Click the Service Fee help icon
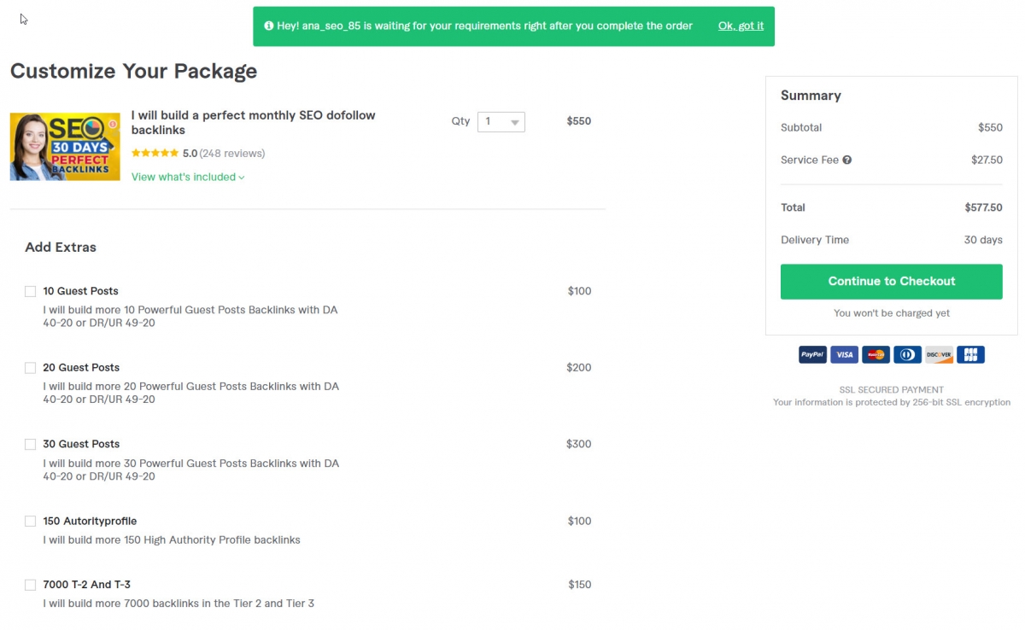 [x=846, y=160]
